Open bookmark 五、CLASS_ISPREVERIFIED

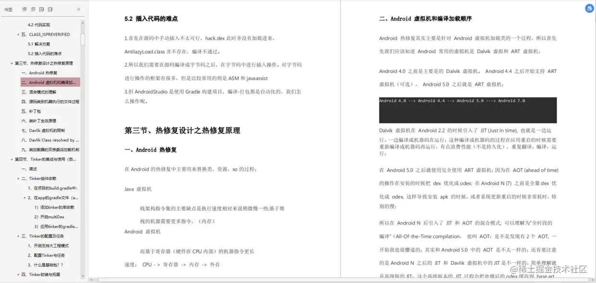pyautogui.click(x=45, y=35)
